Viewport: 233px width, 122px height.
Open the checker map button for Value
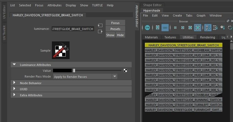tap(125, 70)
